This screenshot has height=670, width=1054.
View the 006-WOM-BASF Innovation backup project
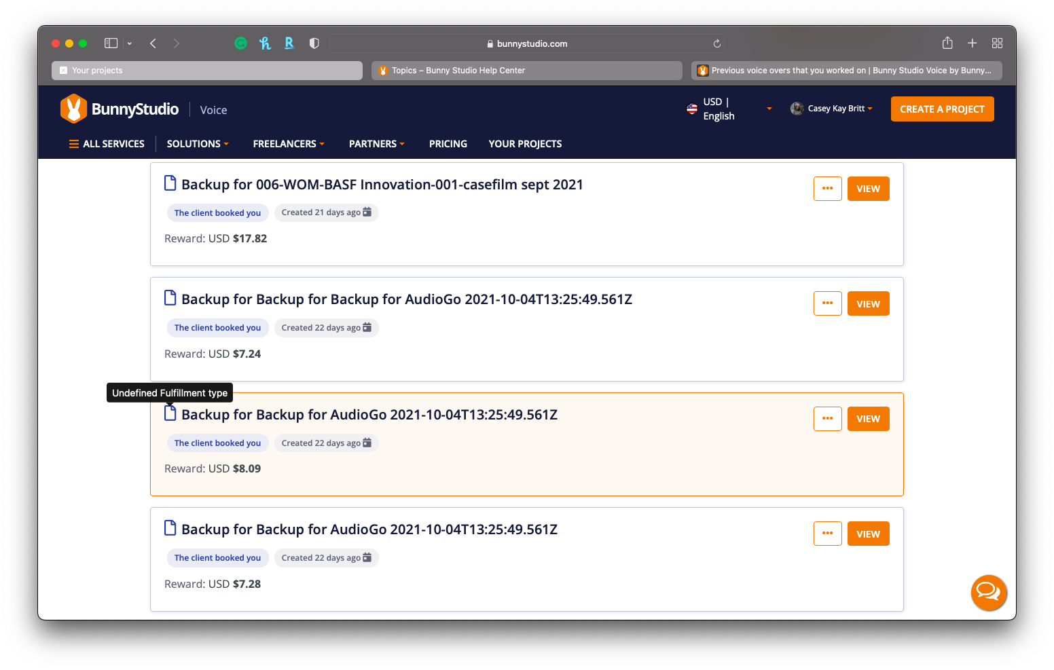tap(868, 189)
